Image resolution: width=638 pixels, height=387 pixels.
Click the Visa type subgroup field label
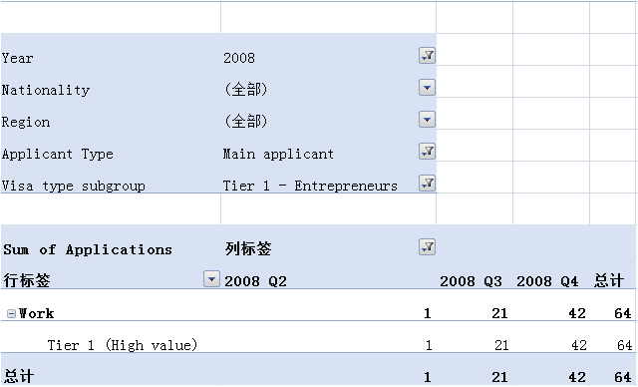click(73, 186)
